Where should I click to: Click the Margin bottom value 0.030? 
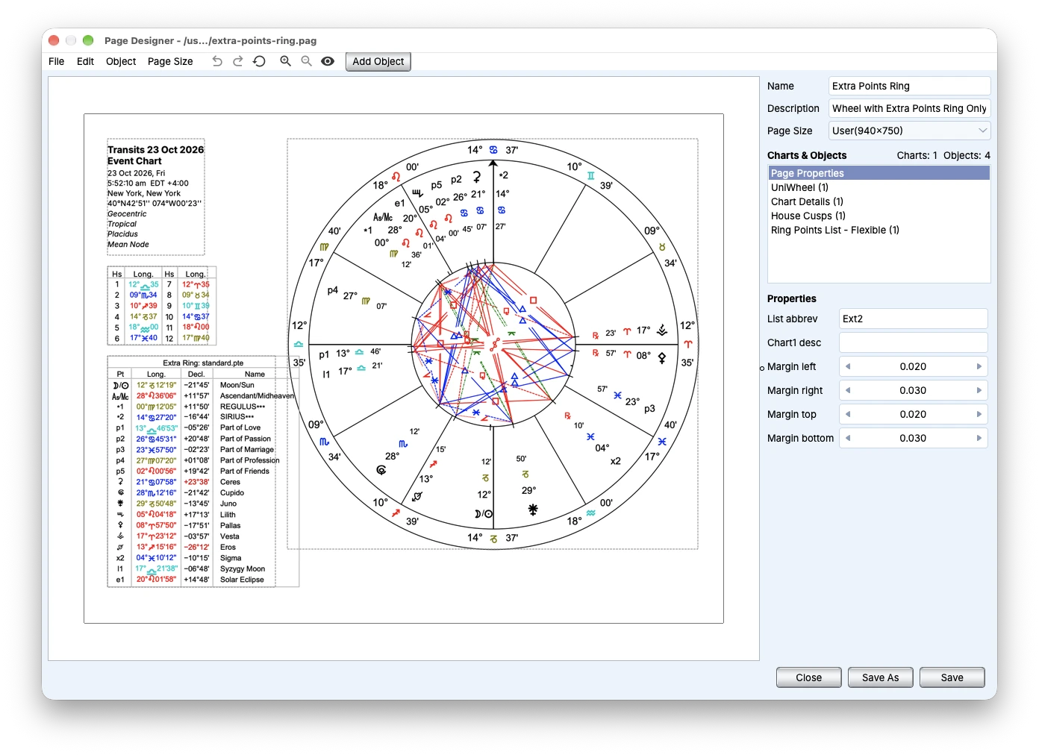pyautogui.click(x=913, y=438)
